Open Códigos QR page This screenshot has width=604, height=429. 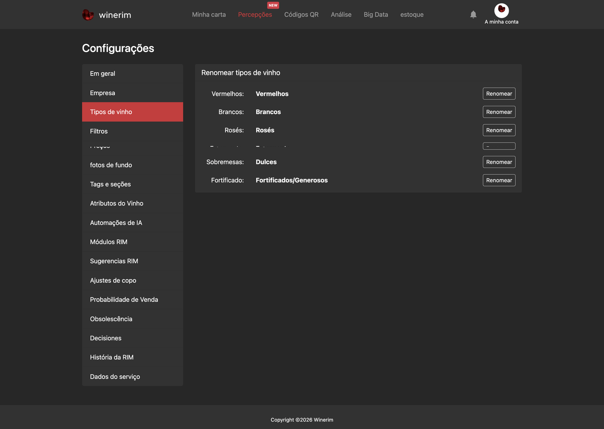pos(301,15)
